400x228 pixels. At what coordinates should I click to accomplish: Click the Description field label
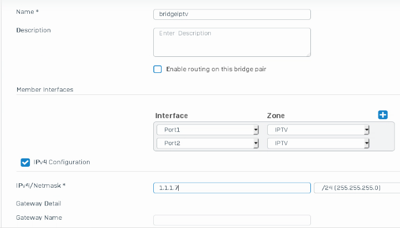point(33,30)
